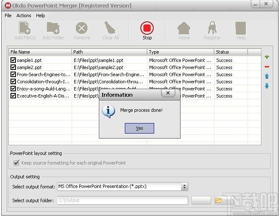Click the information bubble icon in dialog
Viewport: 279px width, 216px height.
coord(108,111)
